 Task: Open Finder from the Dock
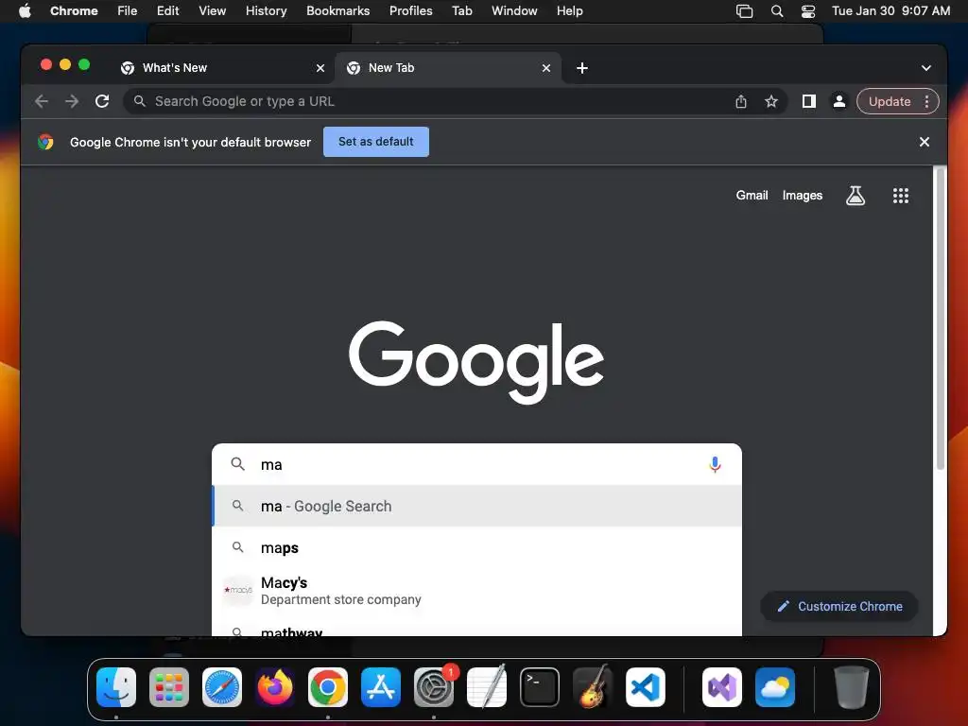(116, 687)
